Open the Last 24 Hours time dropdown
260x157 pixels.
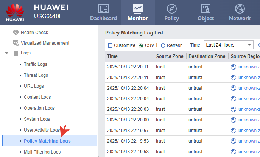pyautogui.click(x=228, y=45)
